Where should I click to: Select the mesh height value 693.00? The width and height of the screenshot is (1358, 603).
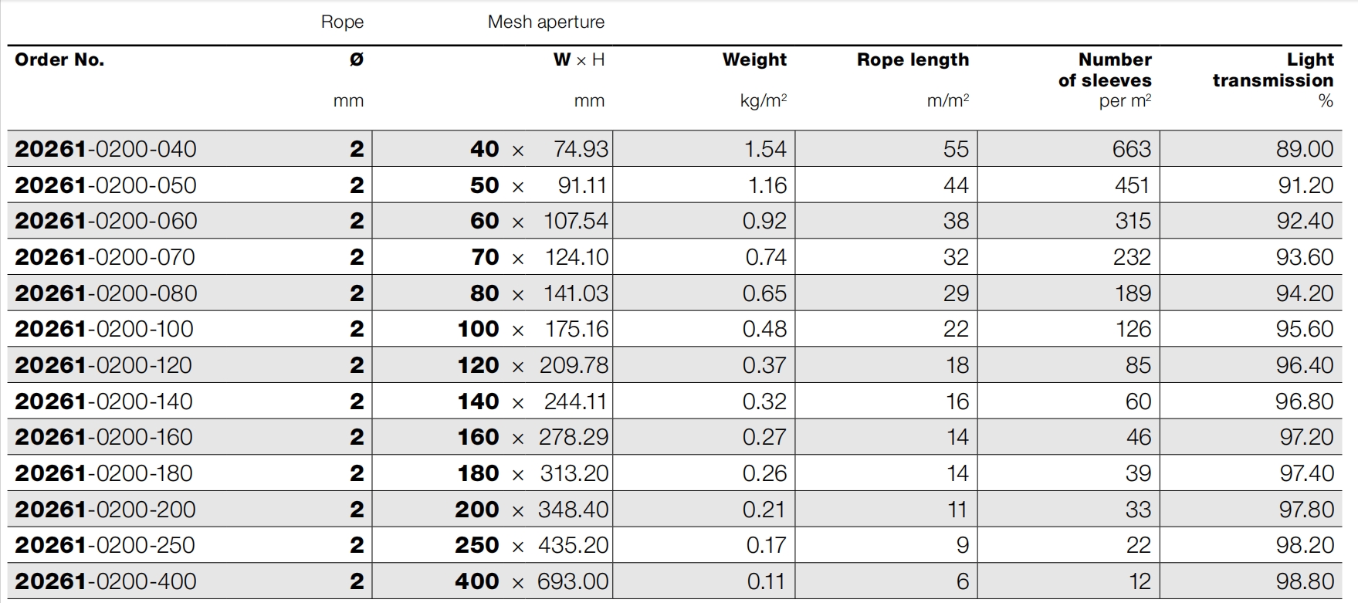[x=573, y=581]
